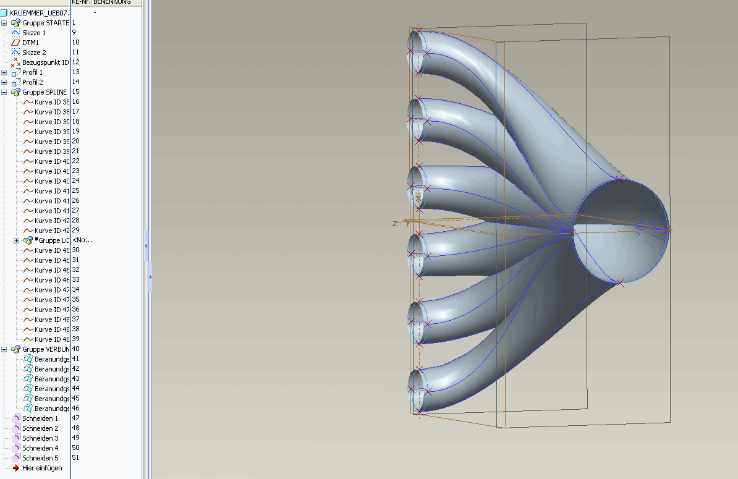Click feature number 10 beside DTM1
The width and height of the screenshot is (738, 479).
[76, 43]
